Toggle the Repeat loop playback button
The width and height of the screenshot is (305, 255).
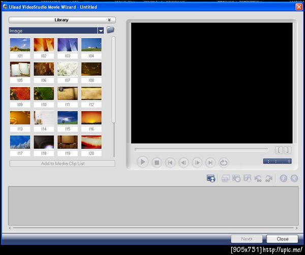click(224, 163)
